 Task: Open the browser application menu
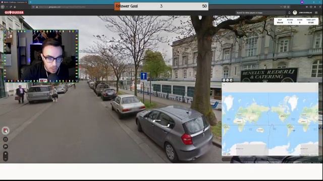[x=319, y=7]
